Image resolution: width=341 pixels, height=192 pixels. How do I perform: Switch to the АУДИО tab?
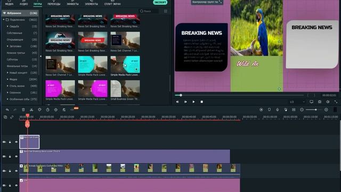23,3
